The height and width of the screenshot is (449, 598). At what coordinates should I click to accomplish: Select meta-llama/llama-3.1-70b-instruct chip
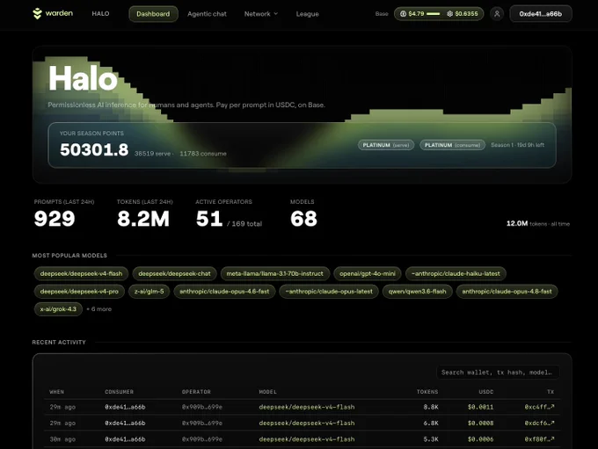tap(274, 273)
